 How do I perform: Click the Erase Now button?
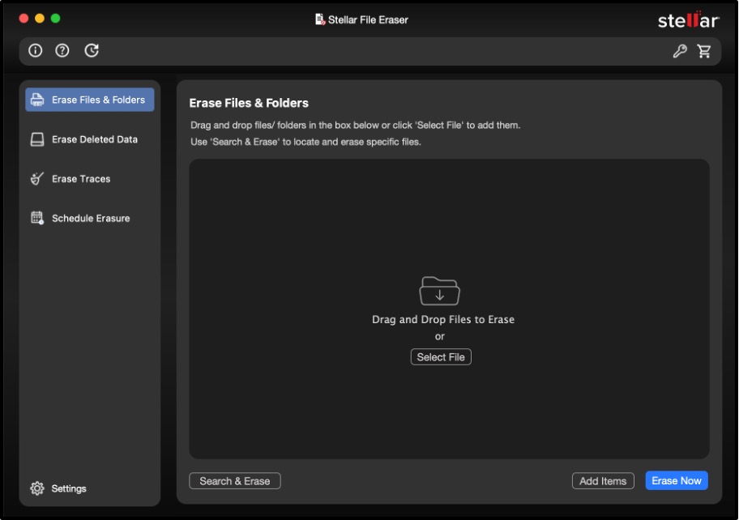pyautogui.click(x=677, y=480)
